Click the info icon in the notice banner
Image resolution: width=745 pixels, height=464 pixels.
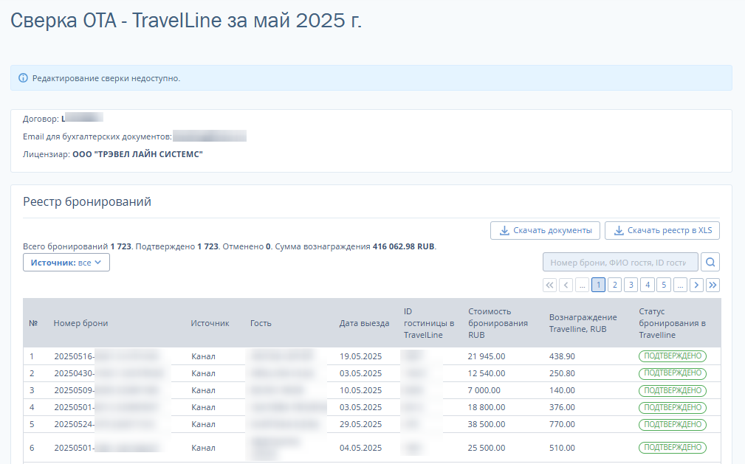23,78
